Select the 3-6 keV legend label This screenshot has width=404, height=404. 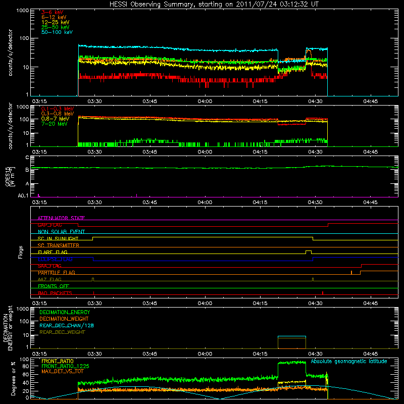[52, 12]
